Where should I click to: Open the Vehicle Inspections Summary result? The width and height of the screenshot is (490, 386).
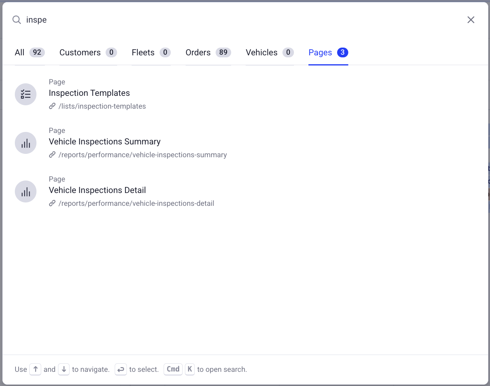click(x=105, y=142)
